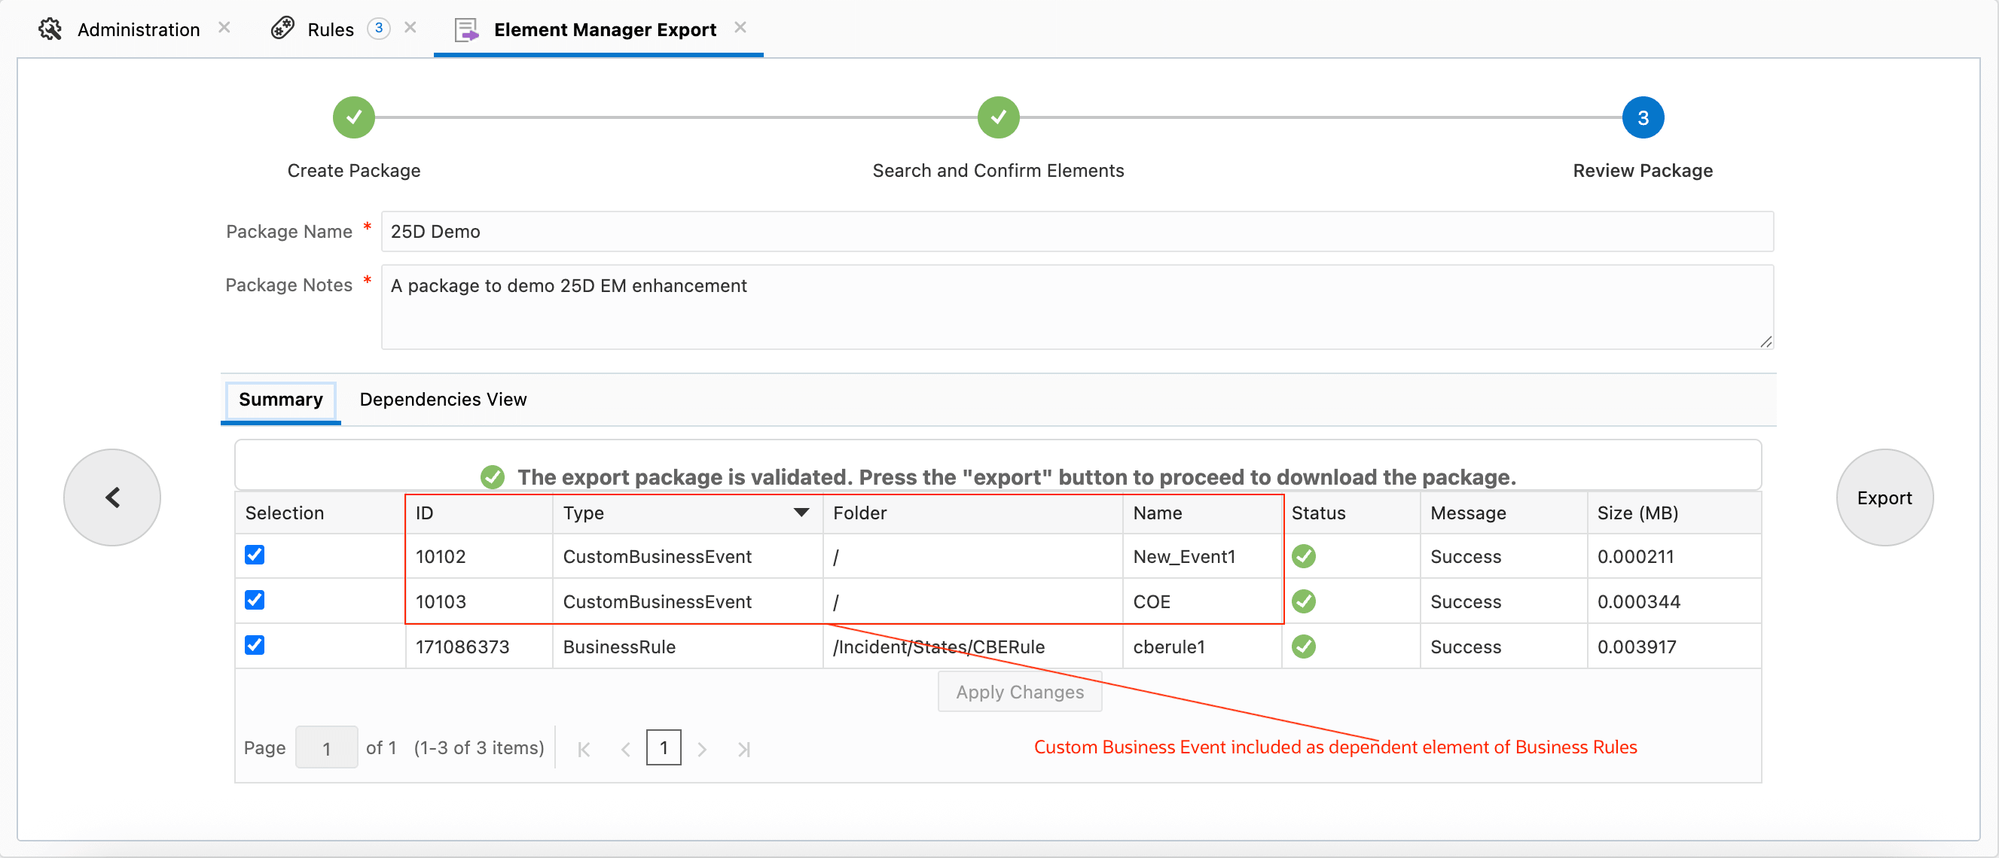The image size is (1999, 858).
Task: Jump to last page with the pagination arrow
Action: click(x=743, y=750)
